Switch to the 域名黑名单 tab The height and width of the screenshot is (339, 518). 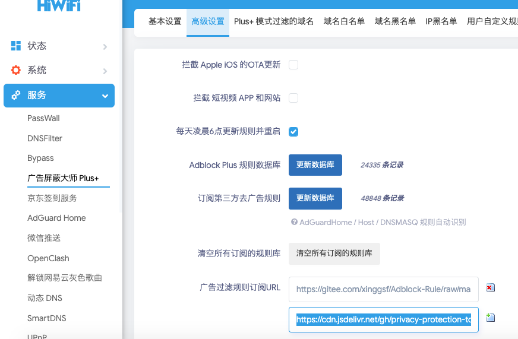395,21
